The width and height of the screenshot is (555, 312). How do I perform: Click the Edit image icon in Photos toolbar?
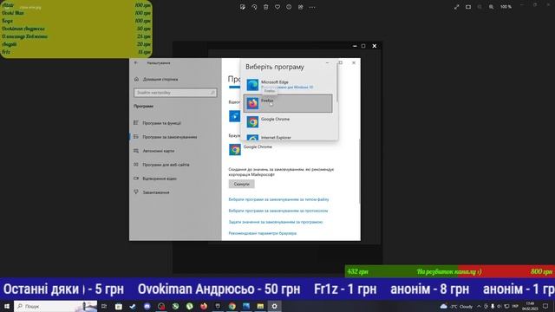coord(243,7)
